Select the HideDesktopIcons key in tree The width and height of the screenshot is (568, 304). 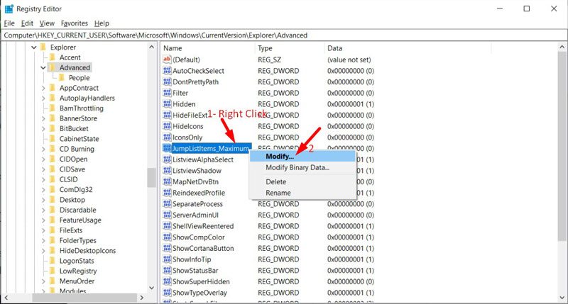coord(87,251)
